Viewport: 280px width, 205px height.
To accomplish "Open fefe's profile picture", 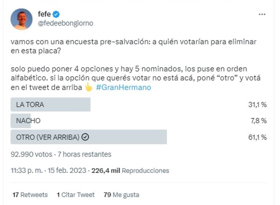I will coord(22,19).
